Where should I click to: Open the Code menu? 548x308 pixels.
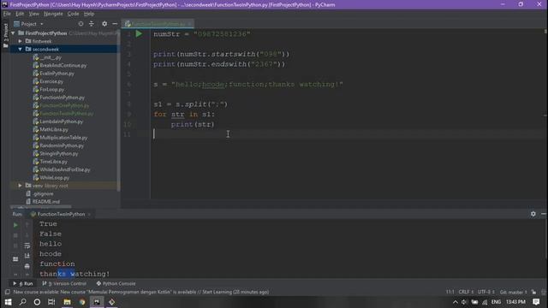pos(73,14)
